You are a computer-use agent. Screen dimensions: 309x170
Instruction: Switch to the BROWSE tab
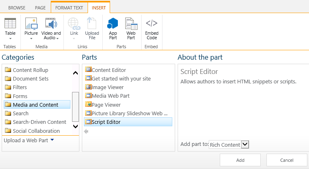coord(17,7)
